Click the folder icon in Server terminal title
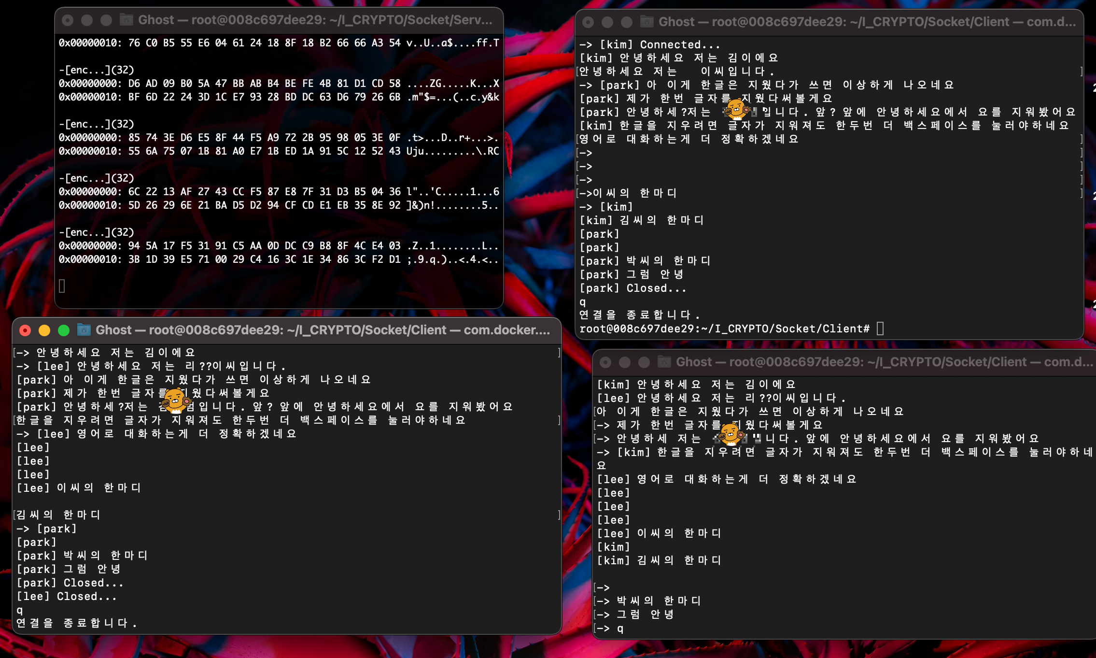The height and width of the screenshot is (658, 1096). [x=126, y=20]
